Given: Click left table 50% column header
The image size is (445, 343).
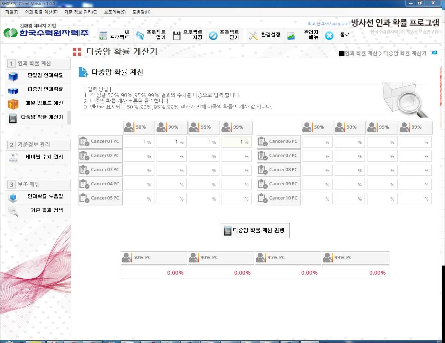Looking at the screenshot, I should click(x=139, y=128).
